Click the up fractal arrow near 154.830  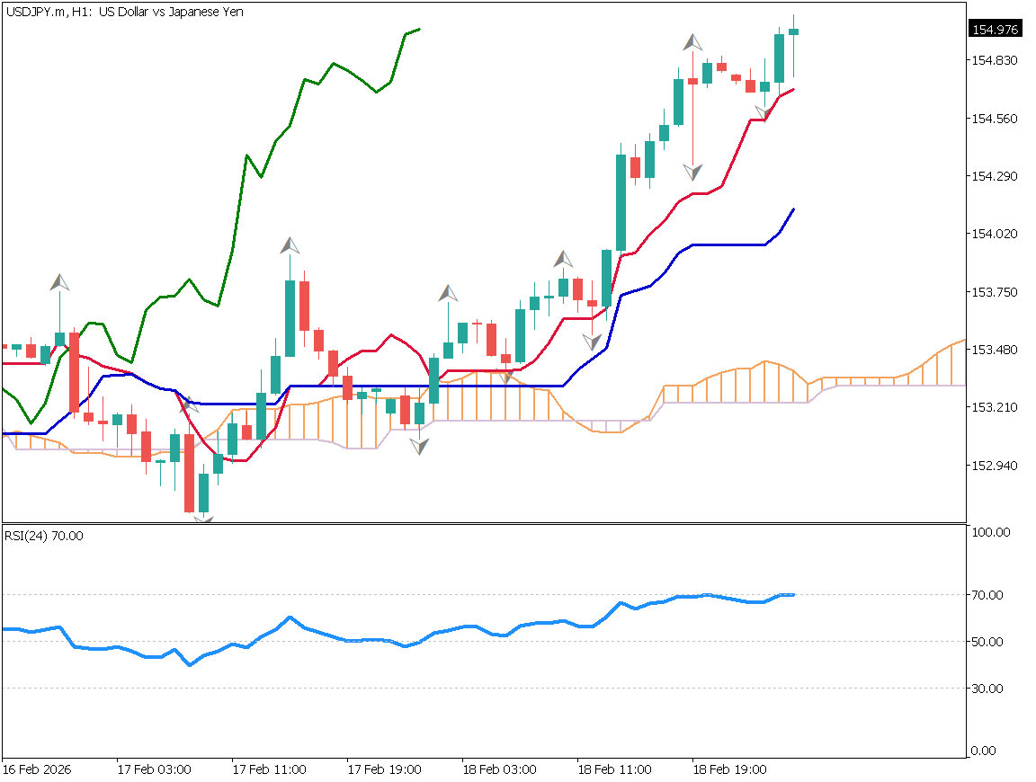(692, 42)
